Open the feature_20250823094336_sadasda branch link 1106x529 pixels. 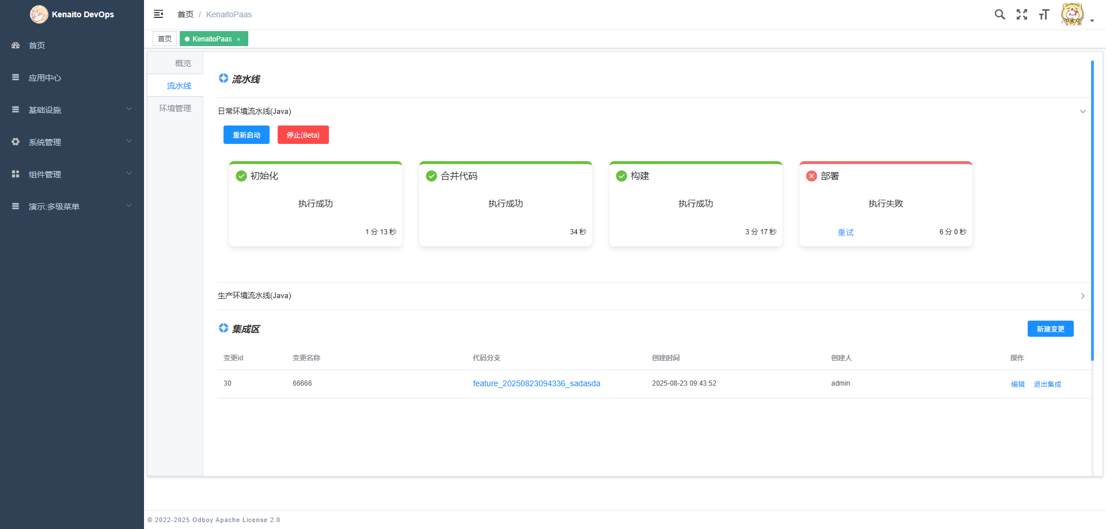click(536, 383)
